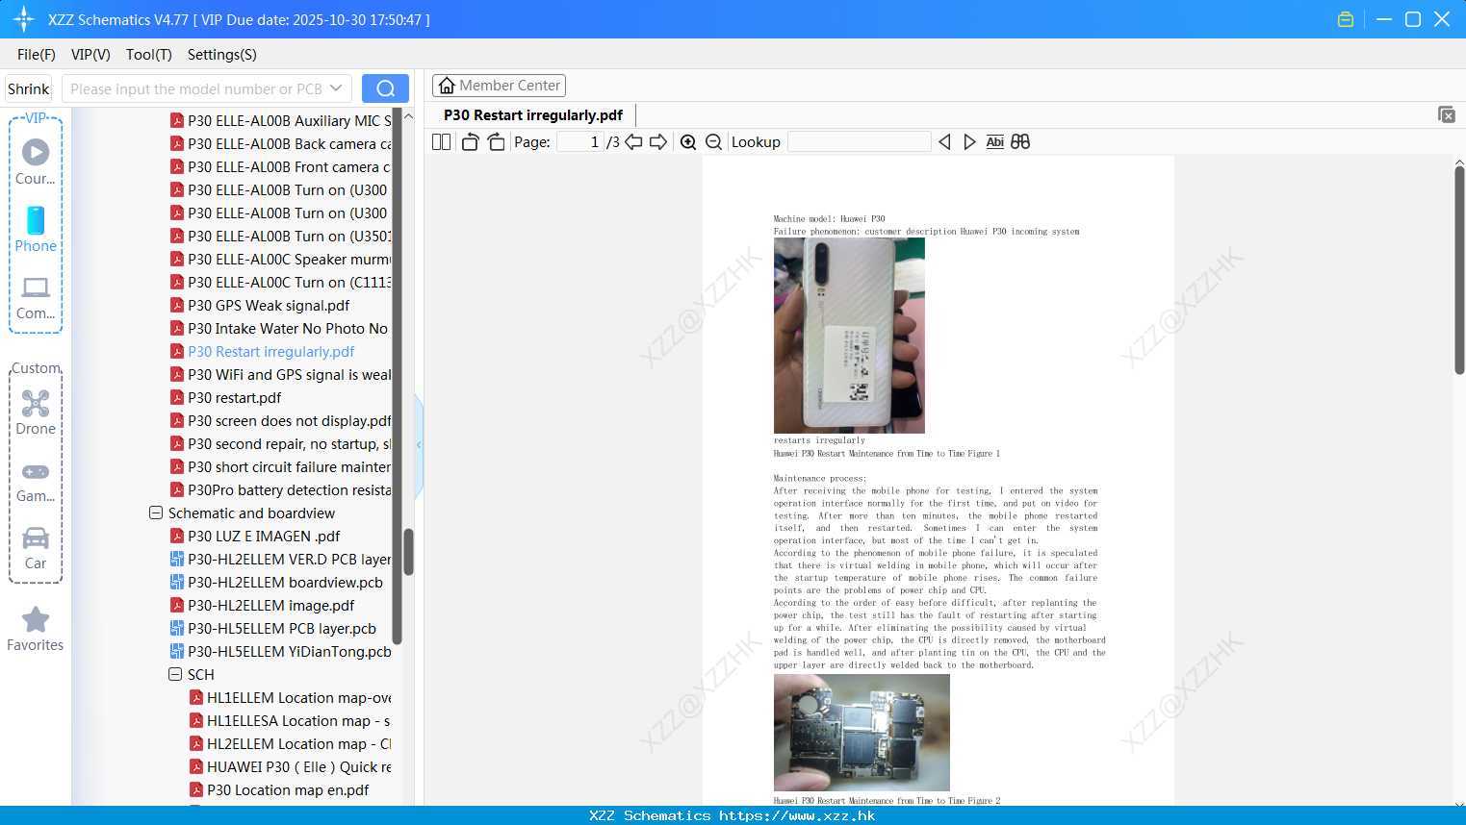Toggle whole-word match Abi icon

tap(995, 141)
